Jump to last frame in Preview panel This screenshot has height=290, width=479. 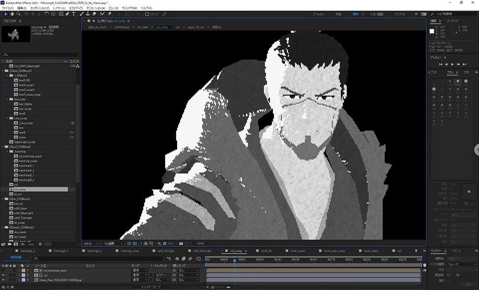(464, 64)
